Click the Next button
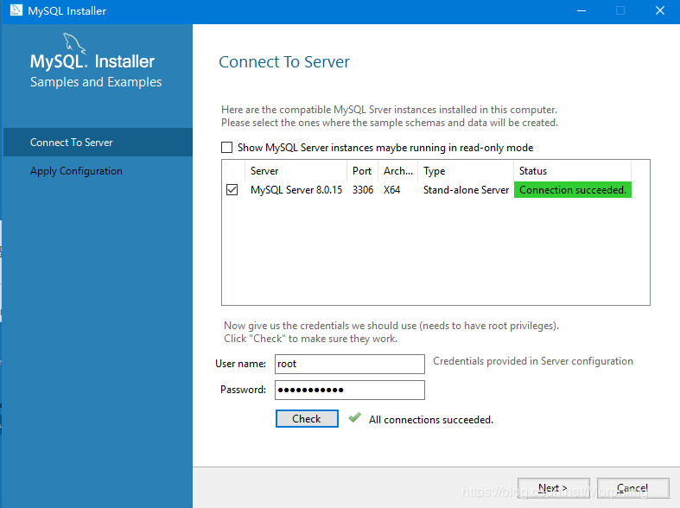Image resolution: width=680 pixels, height=508 pixels. tap(554, 488)
